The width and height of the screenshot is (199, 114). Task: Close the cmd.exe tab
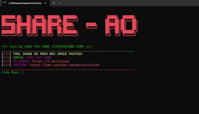pos(45,3)
